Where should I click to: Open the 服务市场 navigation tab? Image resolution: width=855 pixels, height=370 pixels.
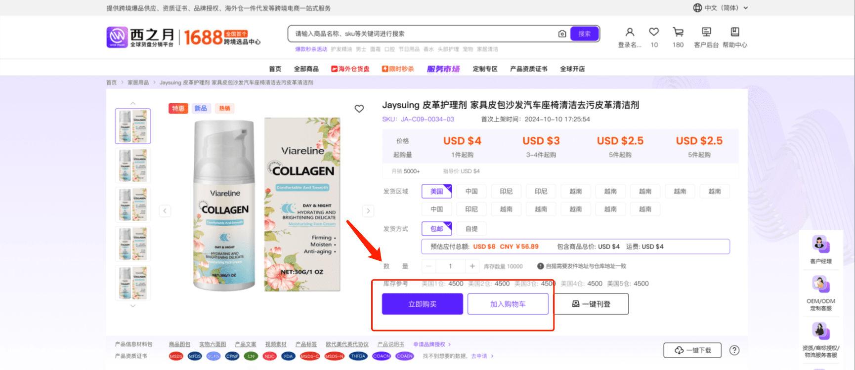tap(443, 69)
